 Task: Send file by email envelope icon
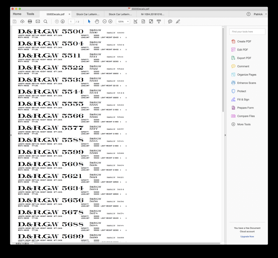coord(38,21)
